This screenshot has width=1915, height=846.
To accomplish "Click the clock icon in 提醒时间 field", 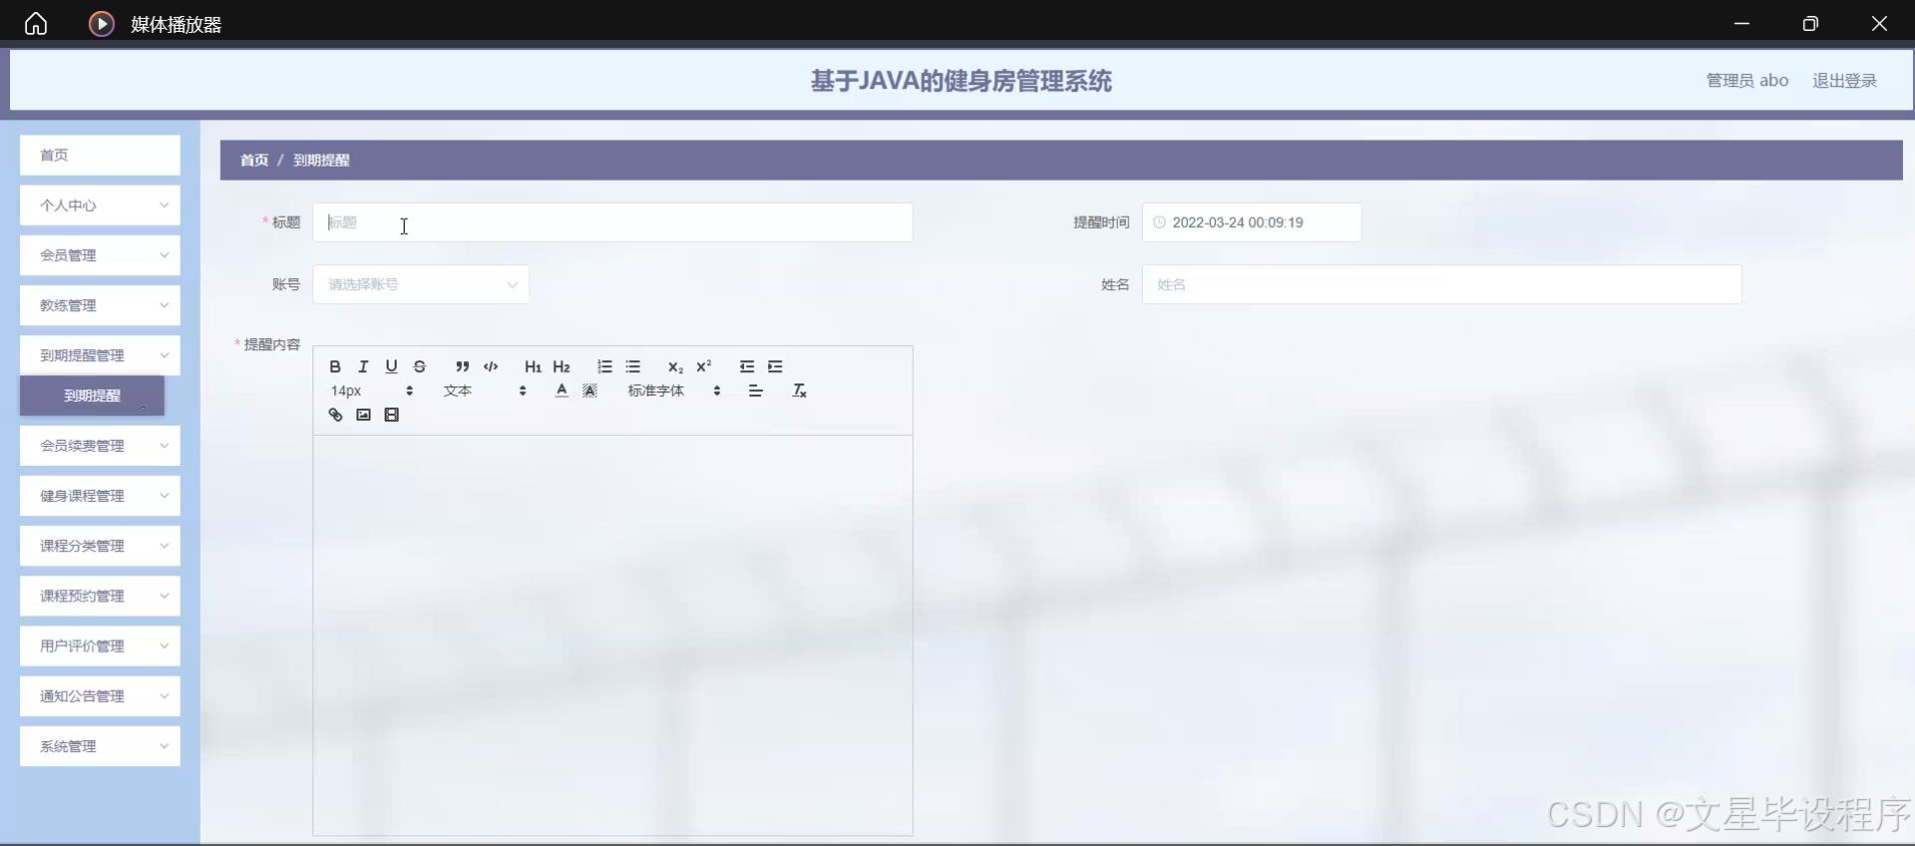I will point(1159,222).
